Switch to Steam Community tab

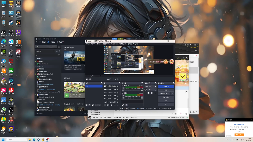[x=53, y=42]
